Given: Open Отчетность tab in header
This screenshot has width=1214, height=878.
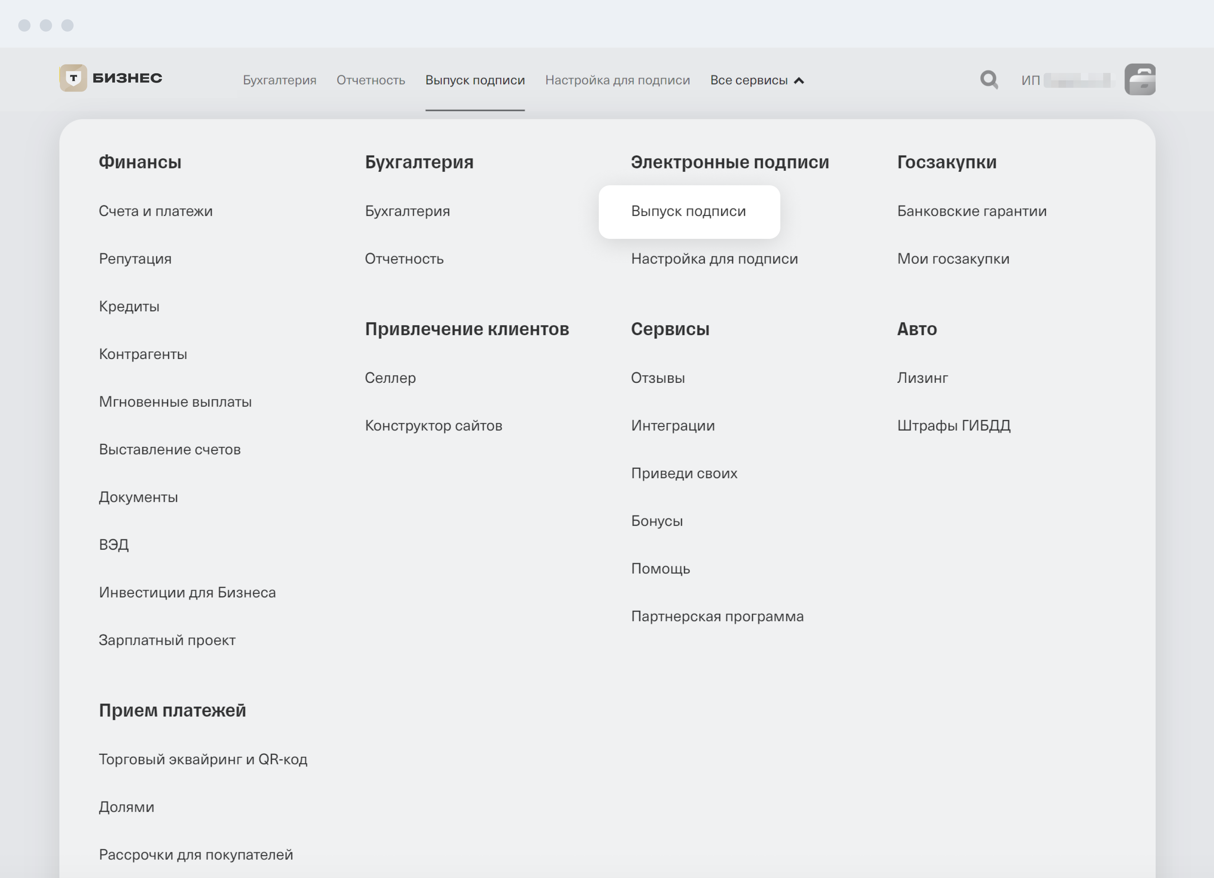Looking at the screenshot, I should (x=370, y=80).
